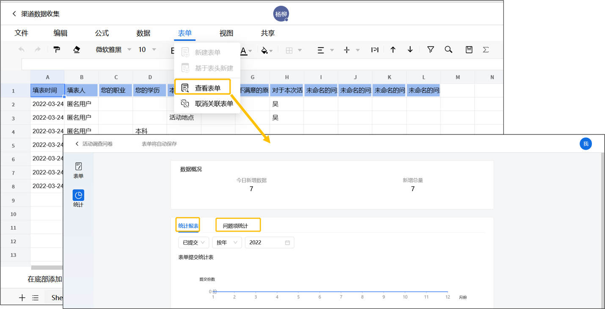The image size is (605, 309).
Task: Open the 文件 menu
Action: coord(22,33)
